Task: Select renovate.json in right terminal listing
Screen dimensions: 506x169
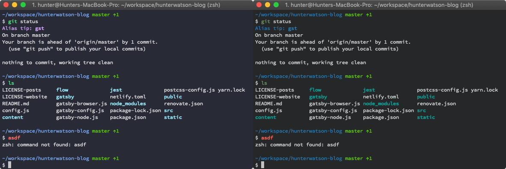Action: (437, 104)
